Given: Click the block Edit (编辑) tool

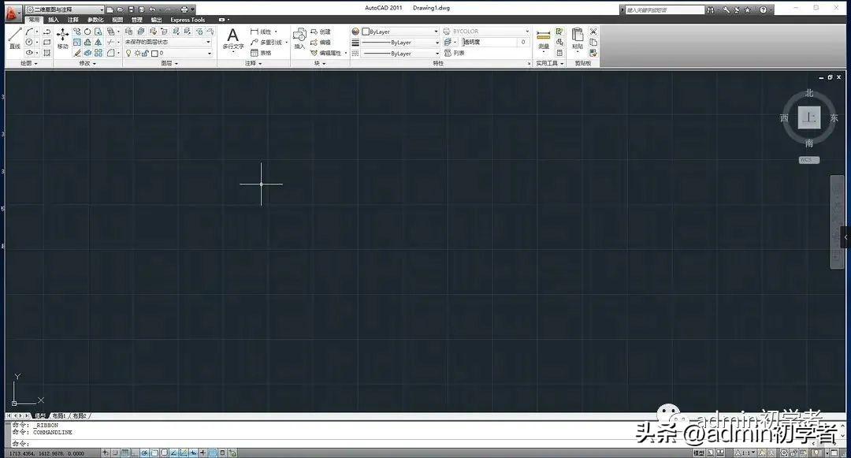Looking at the screenshot, I should pos(320,43).
